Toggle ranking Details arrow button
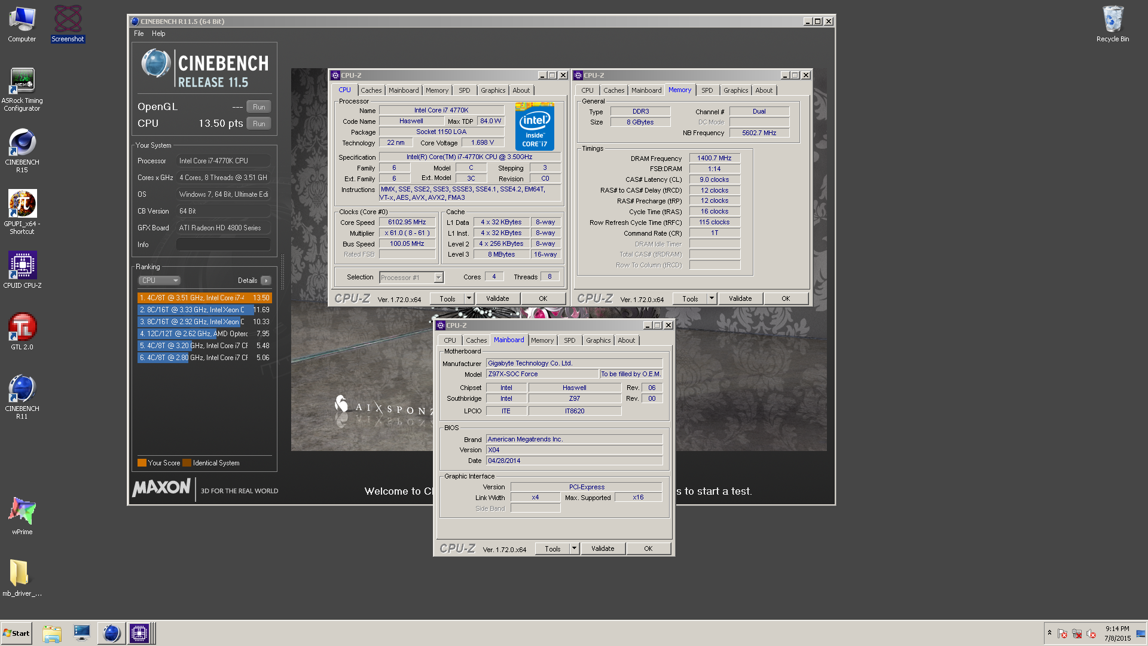The height and width of the screenshot is (646, 1148). tap(266, 281)
